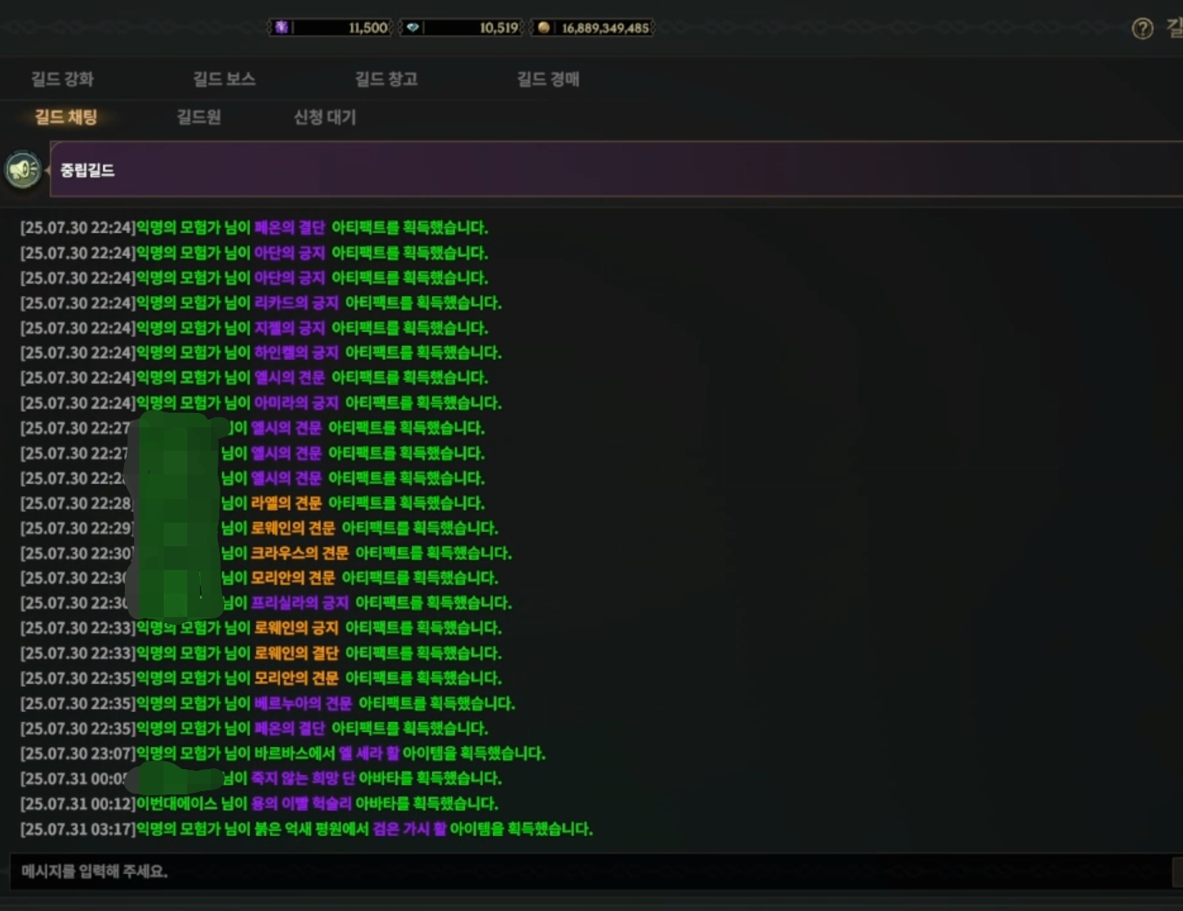
Task: Select the 길드 채팅 sub-tab
Action: [x=66, y=117]
